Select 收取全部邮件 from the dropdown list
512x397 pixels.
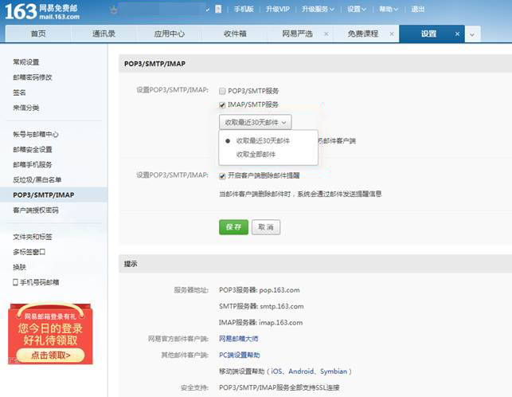[x=257, y=154]
